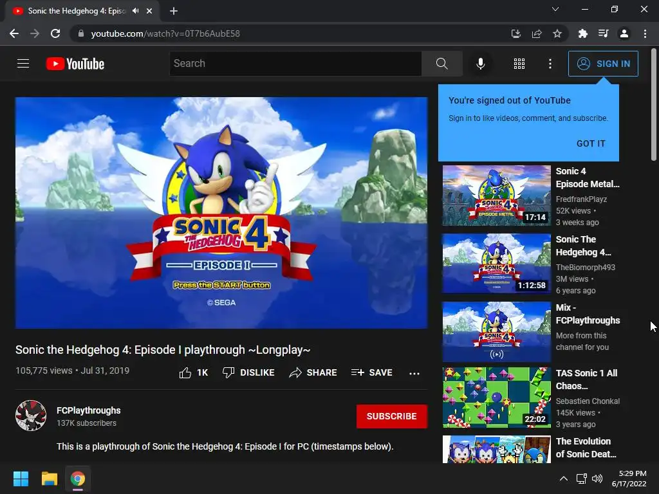659x494 pixels.
Task: Show hidden system tray icons
Action: 564,479
